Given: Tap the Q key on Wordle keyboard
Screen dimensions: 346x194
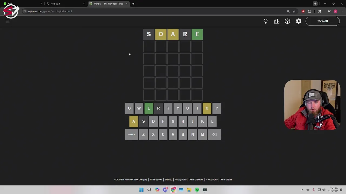Looking at the screenshot, I should tap(129, 108).
